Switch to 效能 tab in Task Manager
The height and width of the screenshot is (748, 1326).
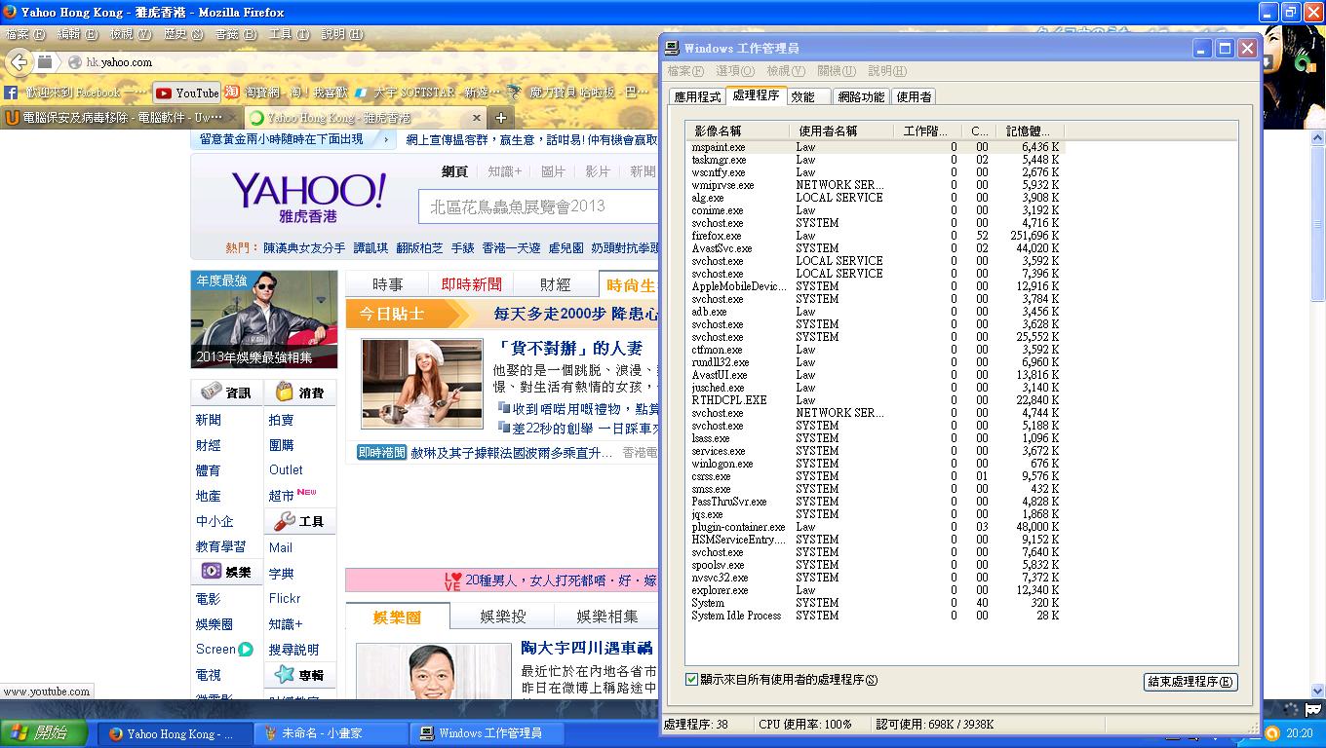tap(808, 96)
